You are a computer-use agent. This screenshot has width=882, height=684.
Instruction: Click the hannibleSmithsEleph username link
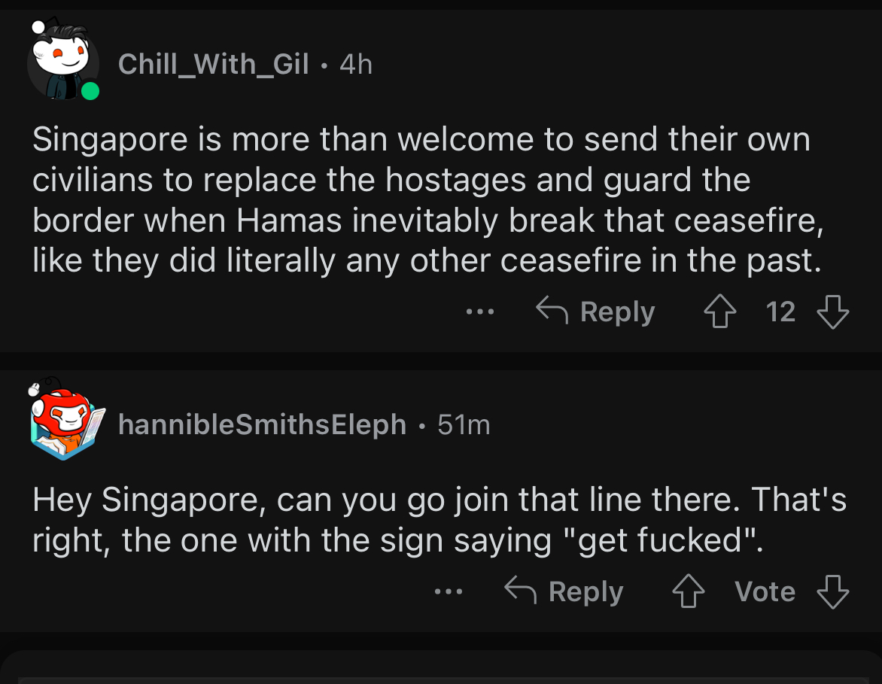click(263, 425)
